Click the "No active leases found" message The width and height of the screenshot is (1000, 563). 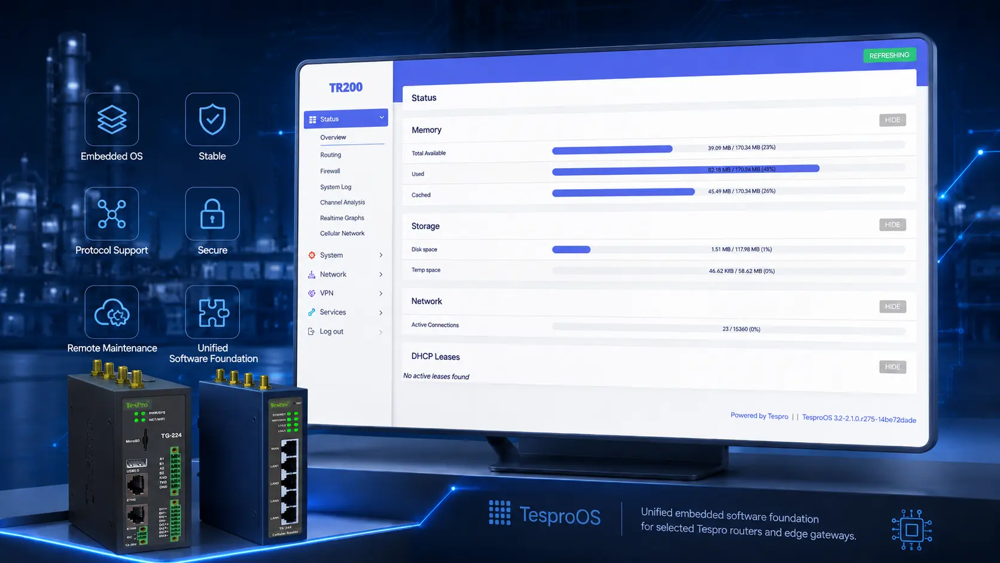pyautogui.click(x=436, y=376)
